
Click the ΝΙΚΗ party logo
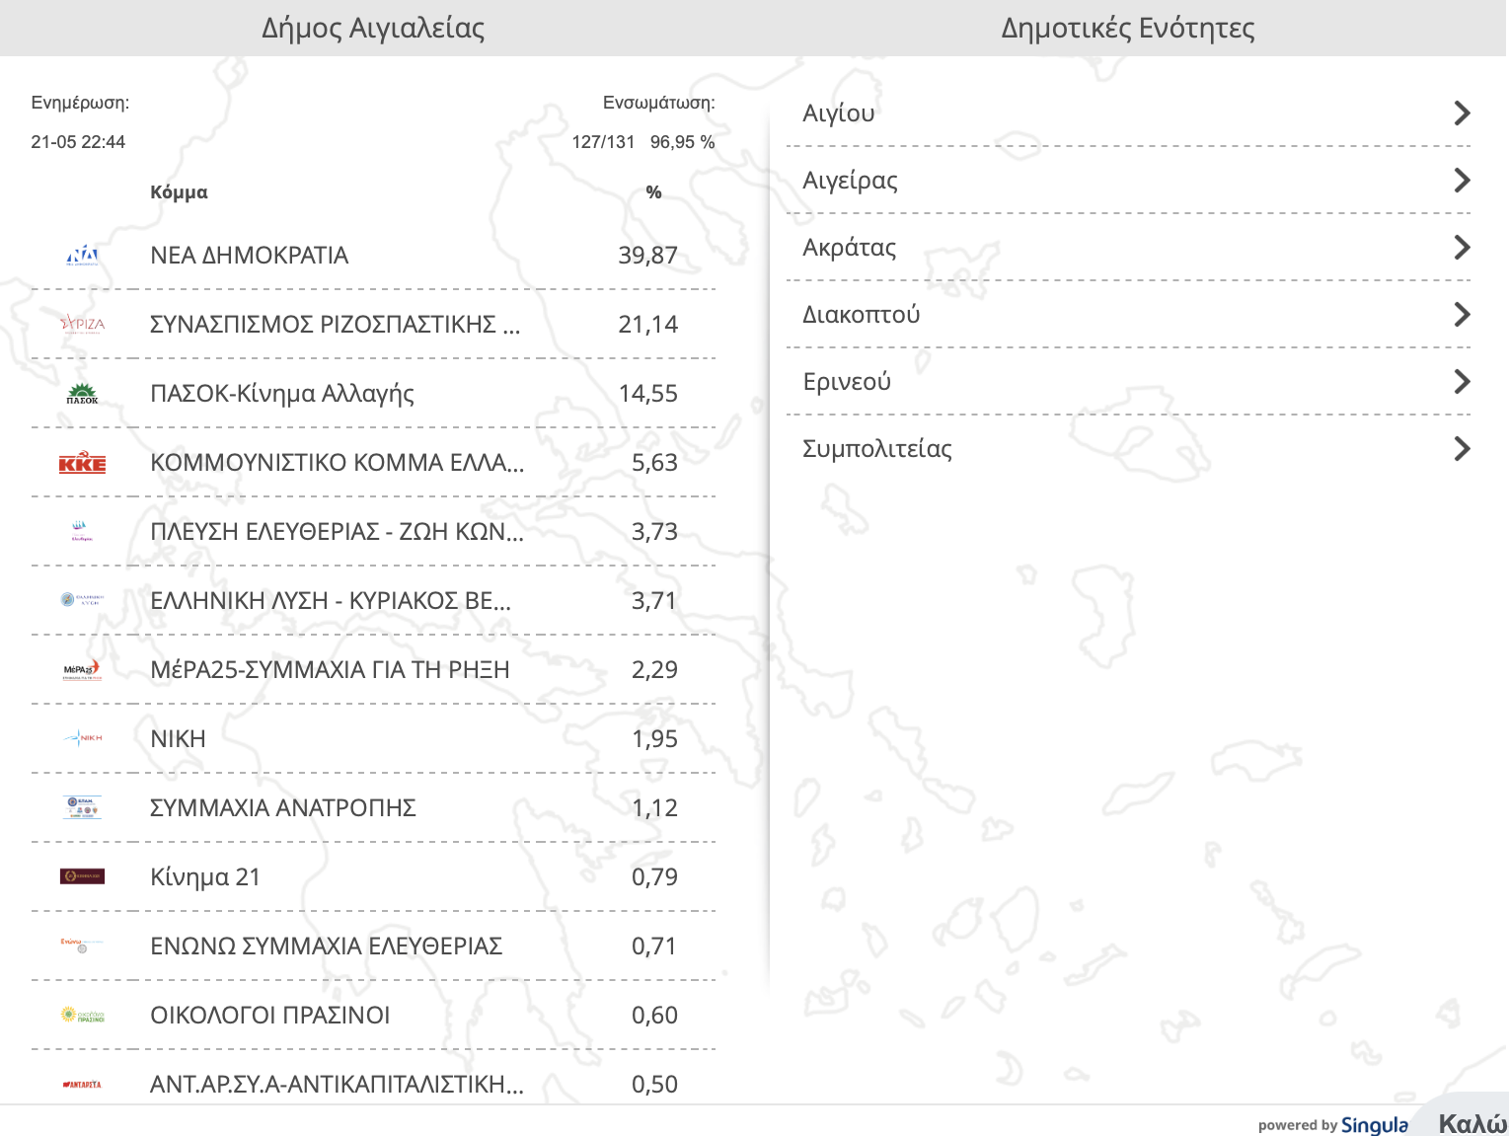click(x=82, y=737)
